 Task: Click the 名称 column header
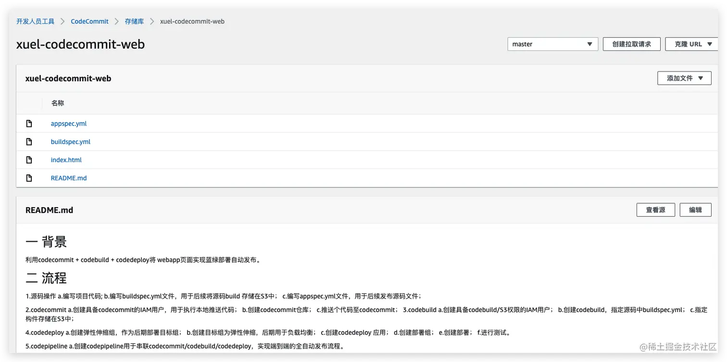[58, 103]
